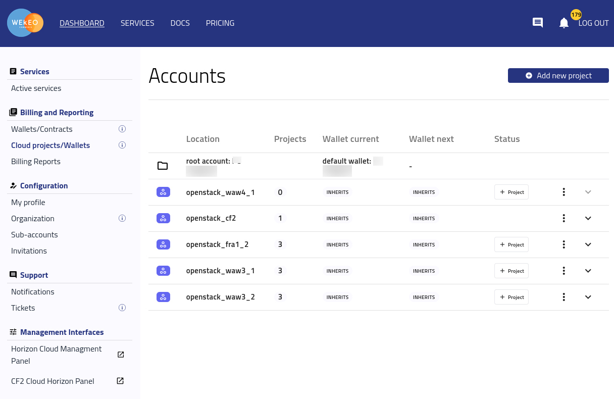Click info icon beside Organization
This screenshot has width=614, height=399.
[x=122, y=219]
